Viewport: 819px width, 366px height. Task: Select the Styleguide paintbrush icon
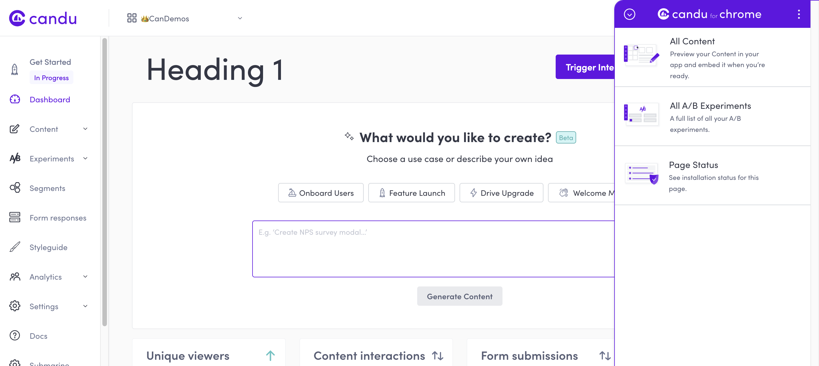click(15, 247)
